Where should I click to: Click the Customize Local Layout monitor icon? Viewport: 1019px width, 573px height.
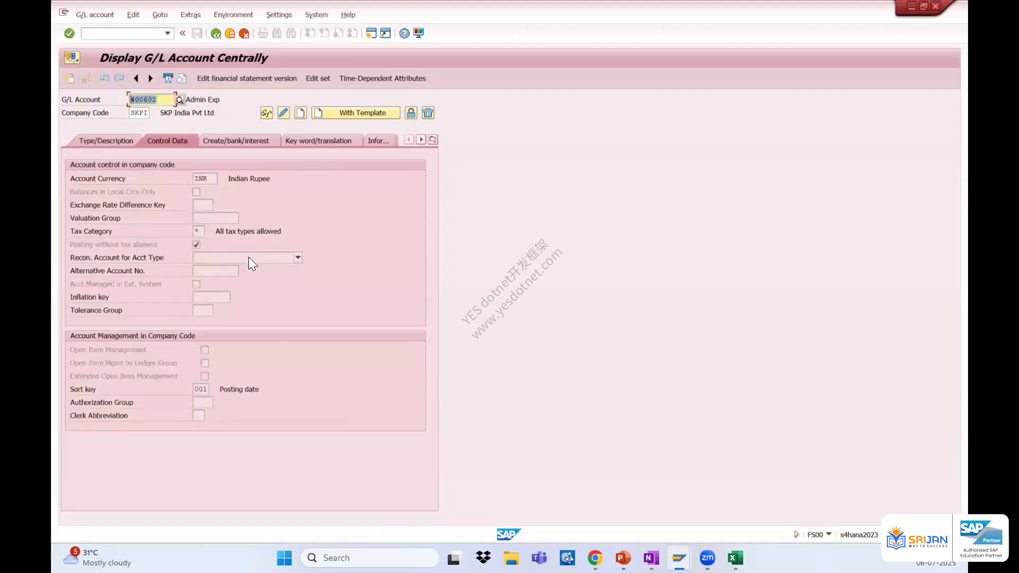(x=419, y=33)
